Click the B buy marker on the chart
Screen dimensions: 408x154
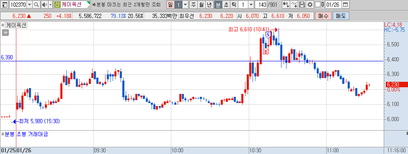266,52
